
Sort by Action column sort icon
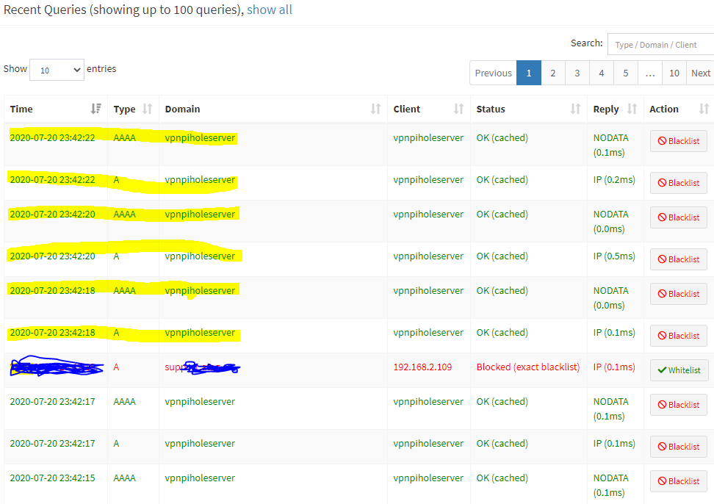[x=704, y=109]
